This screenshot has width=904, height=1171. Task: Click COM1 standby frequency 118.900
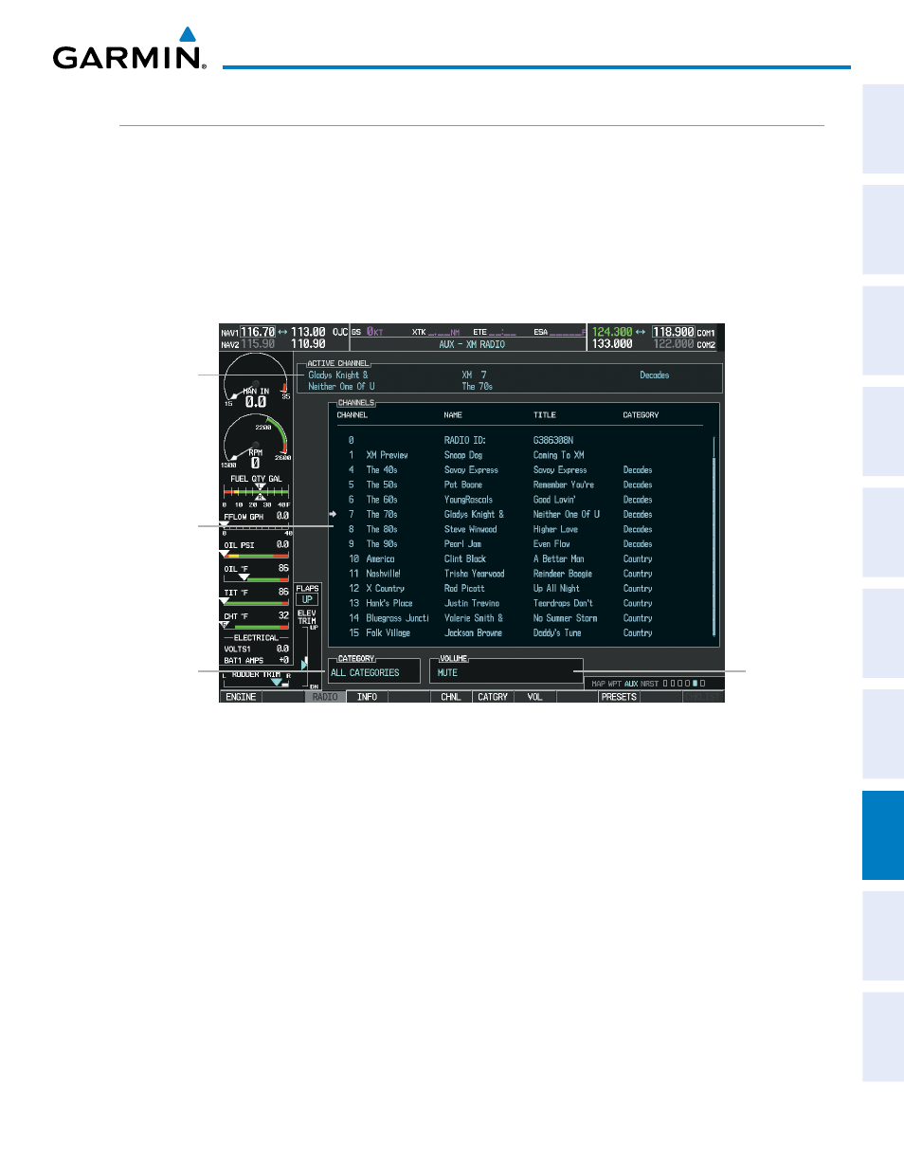click(673, 333)
